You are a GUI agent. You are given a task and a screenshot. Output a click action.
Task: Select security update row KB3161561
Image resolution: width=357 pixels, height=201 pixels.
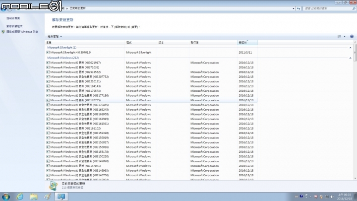coord(151,124)
